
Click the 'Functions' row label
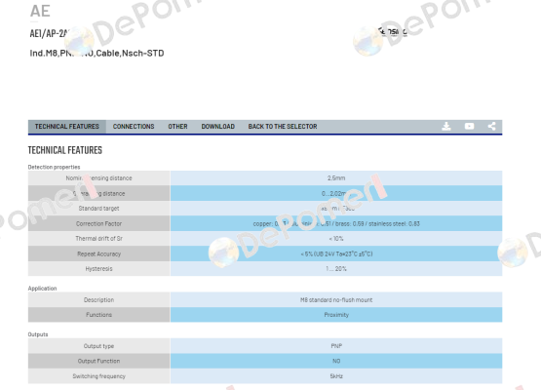(98, 315)
